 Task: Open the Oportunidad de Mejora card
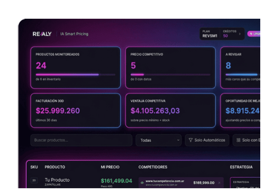click(241, 111)
